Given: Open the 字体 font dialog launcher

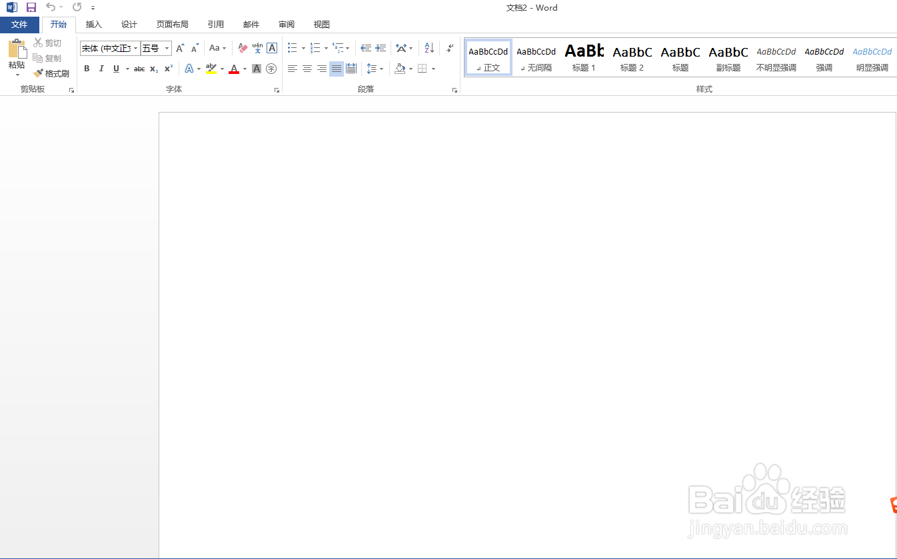Looking at the screenshot, I should (277, 89).
